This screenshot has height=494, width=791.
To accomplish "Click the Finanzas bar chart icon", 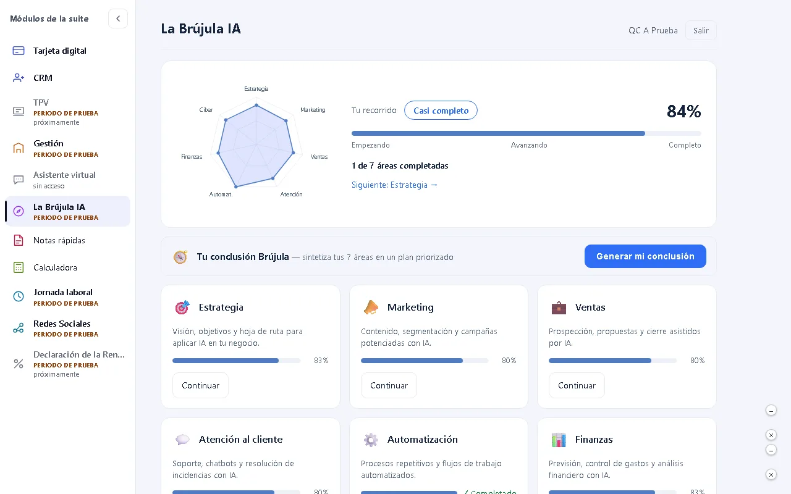I will [559, 440].
